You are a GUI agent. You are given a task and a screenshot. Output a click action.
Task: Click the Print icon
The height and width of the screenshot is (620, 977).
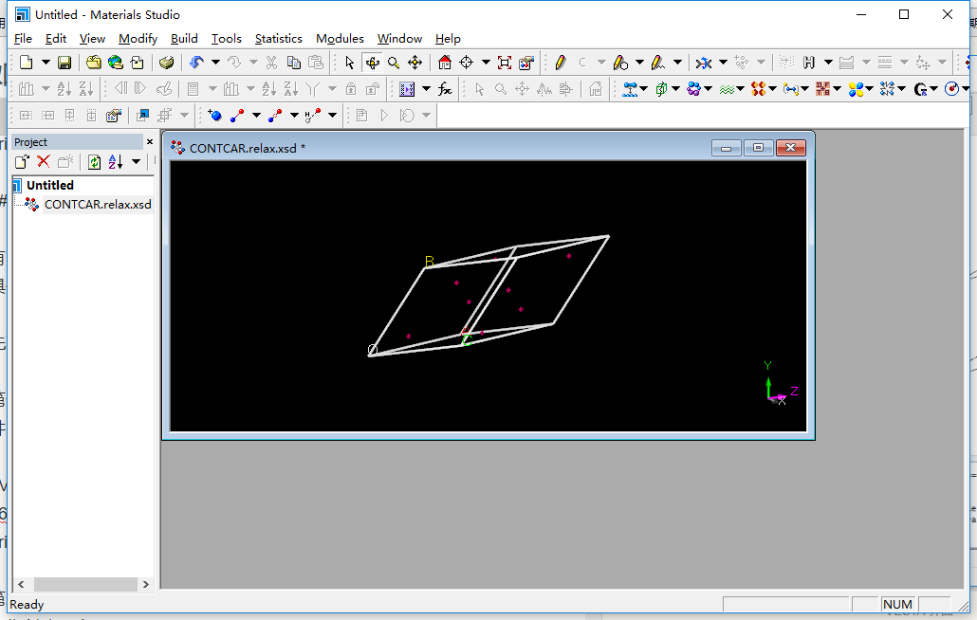tap(166, 63)
